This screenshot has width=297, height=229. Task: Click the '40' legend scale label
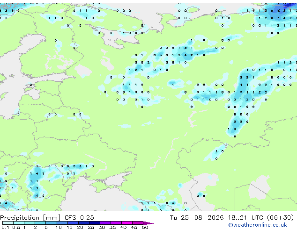[x=123, y=227]
